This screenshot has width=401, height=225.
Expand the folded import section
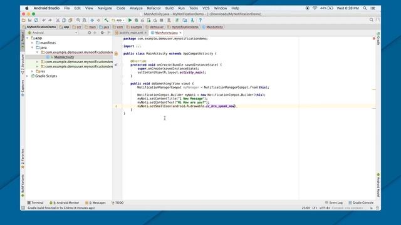pos(138,46)
